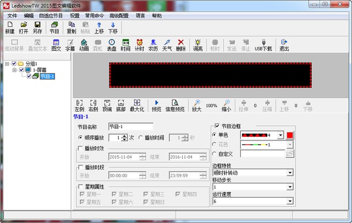Screen dimensions: 352x223
Task: Enable the 播放时效 checkbox
Action: (x=80, y=148)
